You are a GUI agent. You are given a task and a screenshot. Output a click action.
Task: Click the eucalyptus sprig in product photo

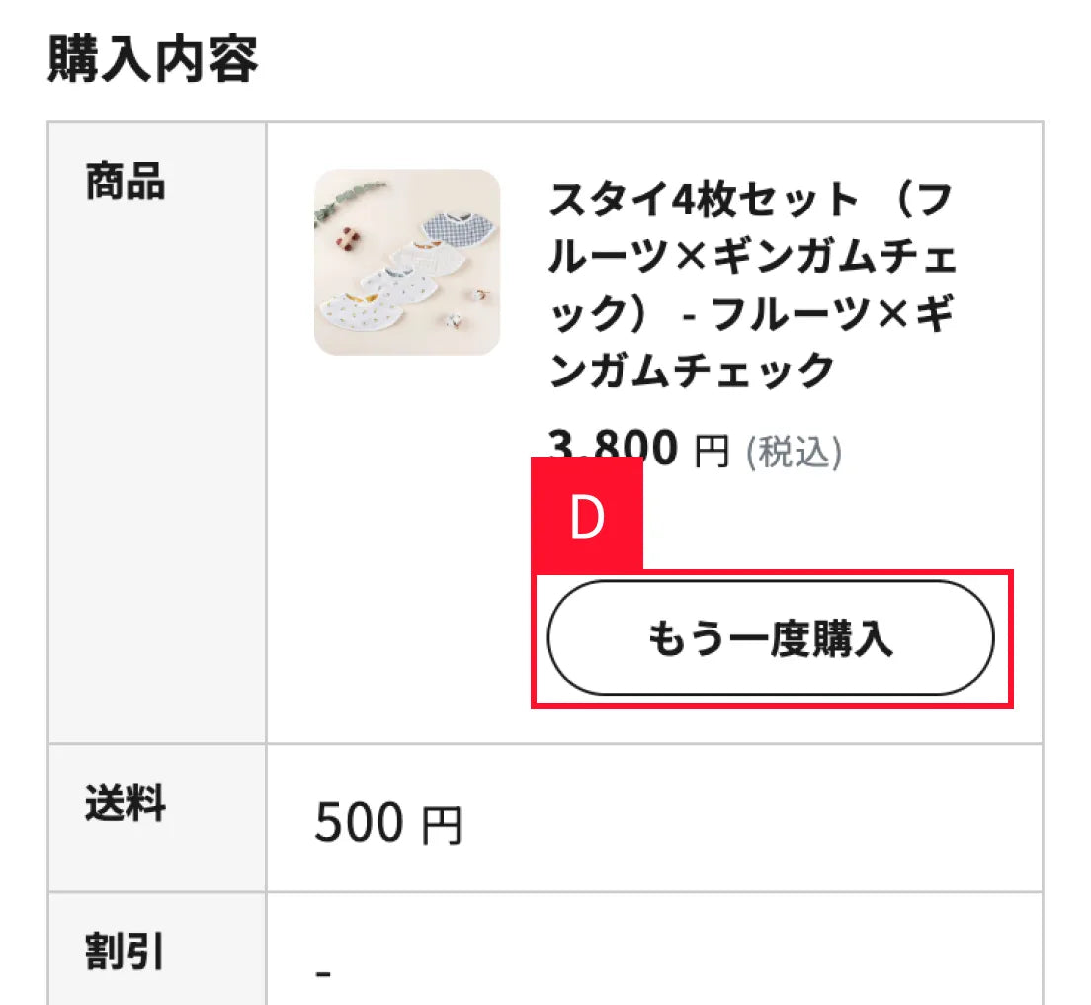coord(349,200)
